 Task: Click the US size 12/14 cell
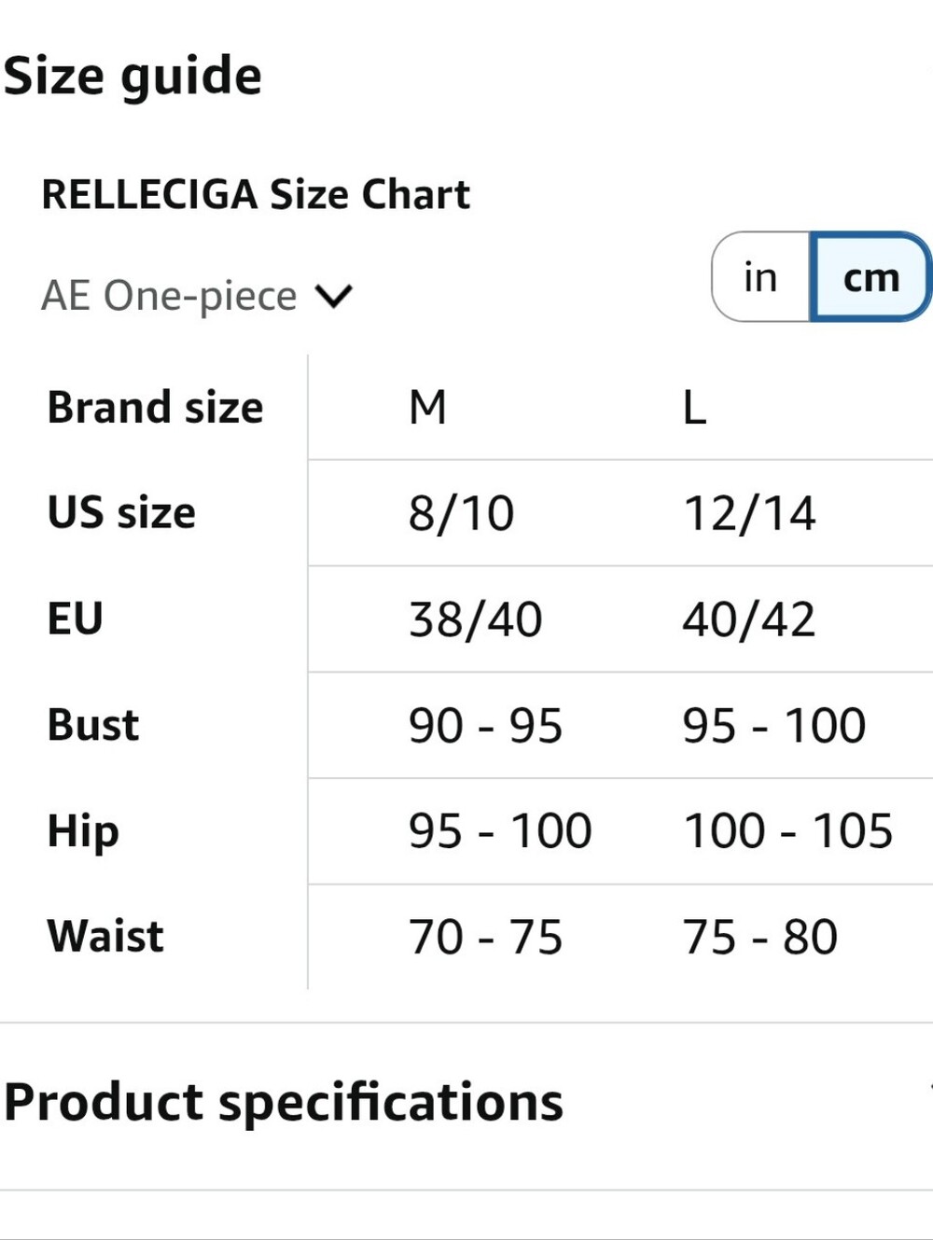tap(749, 513)
